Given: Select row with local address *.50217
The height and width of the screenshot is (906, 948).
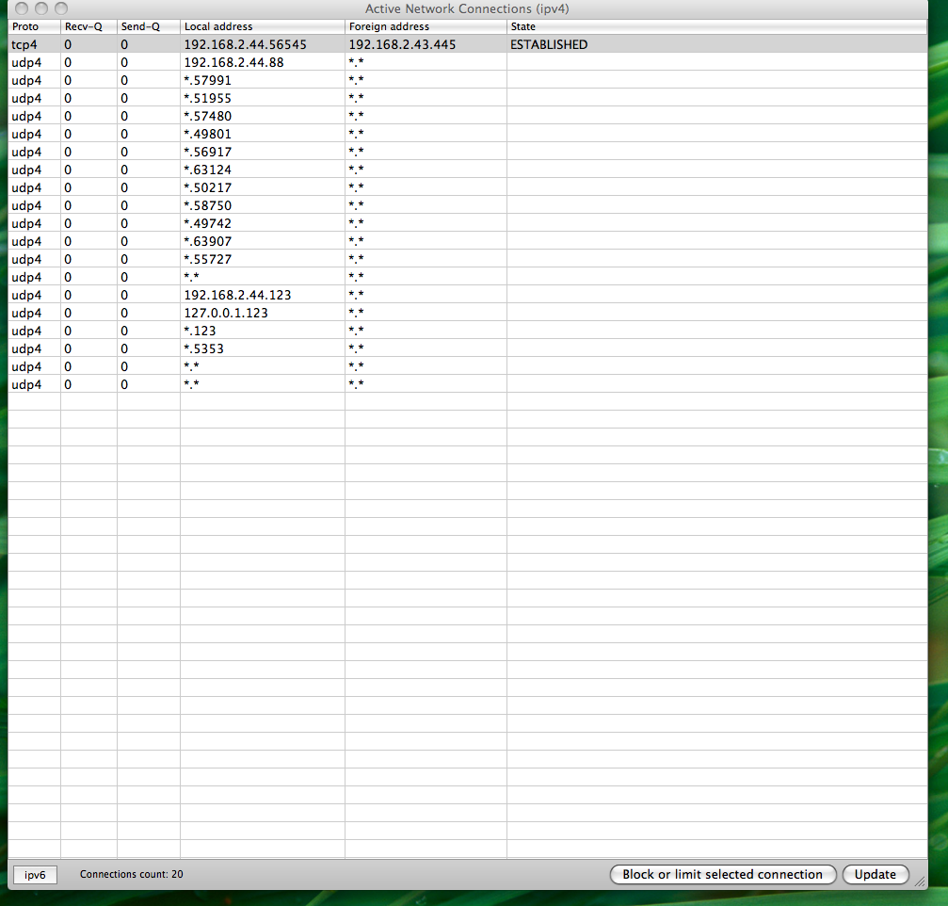Looking at the screenshot, I should 467,187.
